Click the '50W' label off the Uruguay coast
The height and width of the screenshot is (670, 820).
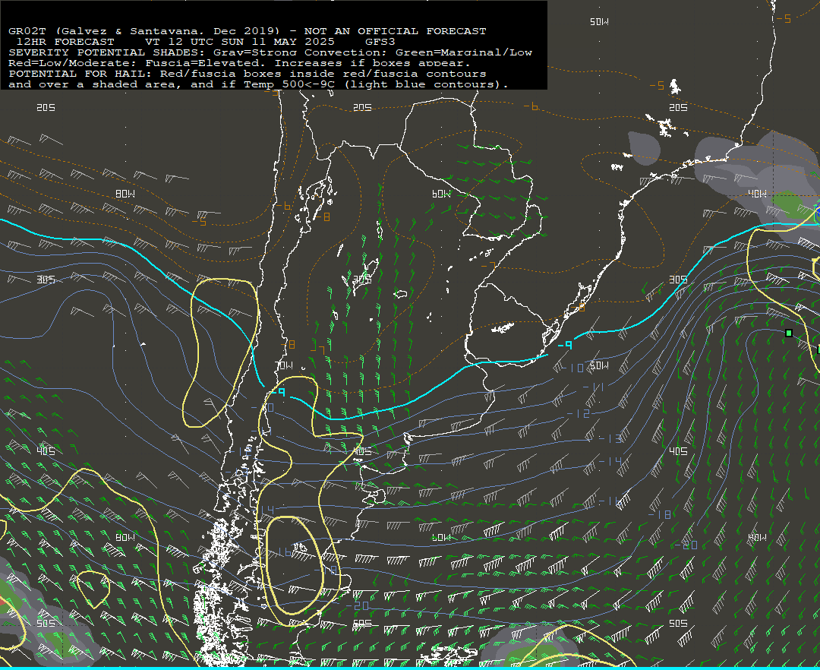599,365
